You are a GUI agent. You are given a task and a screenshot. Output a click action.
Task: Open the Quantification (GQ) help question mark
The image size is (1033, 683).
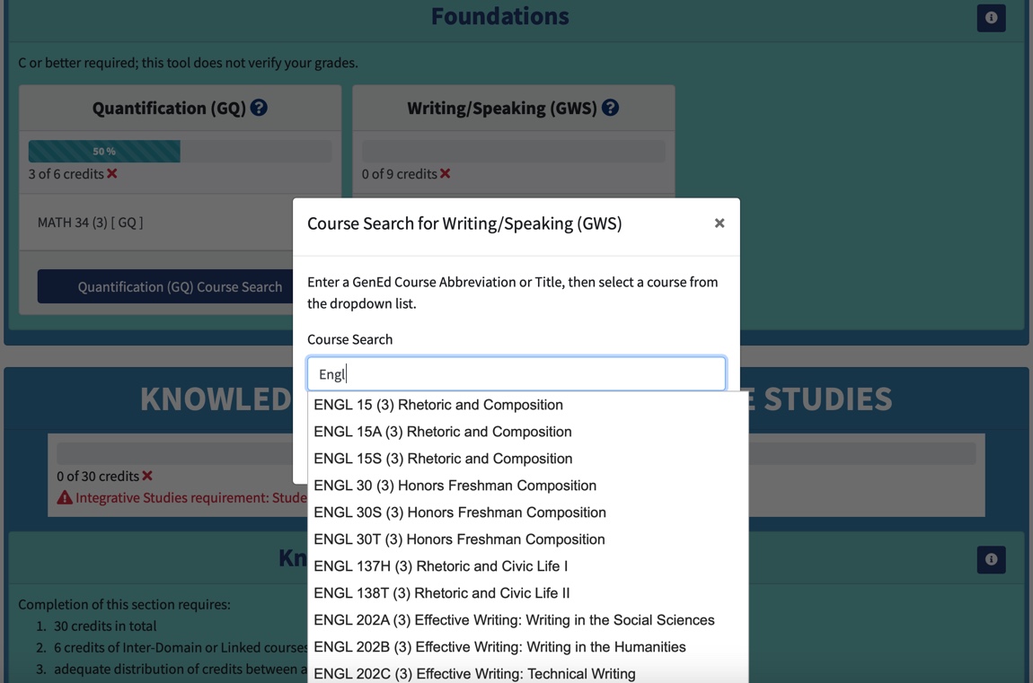pos(259,108)
